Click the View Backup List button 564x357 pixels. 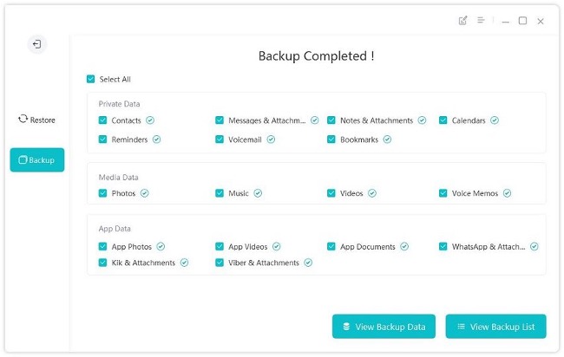coord(495,327)
